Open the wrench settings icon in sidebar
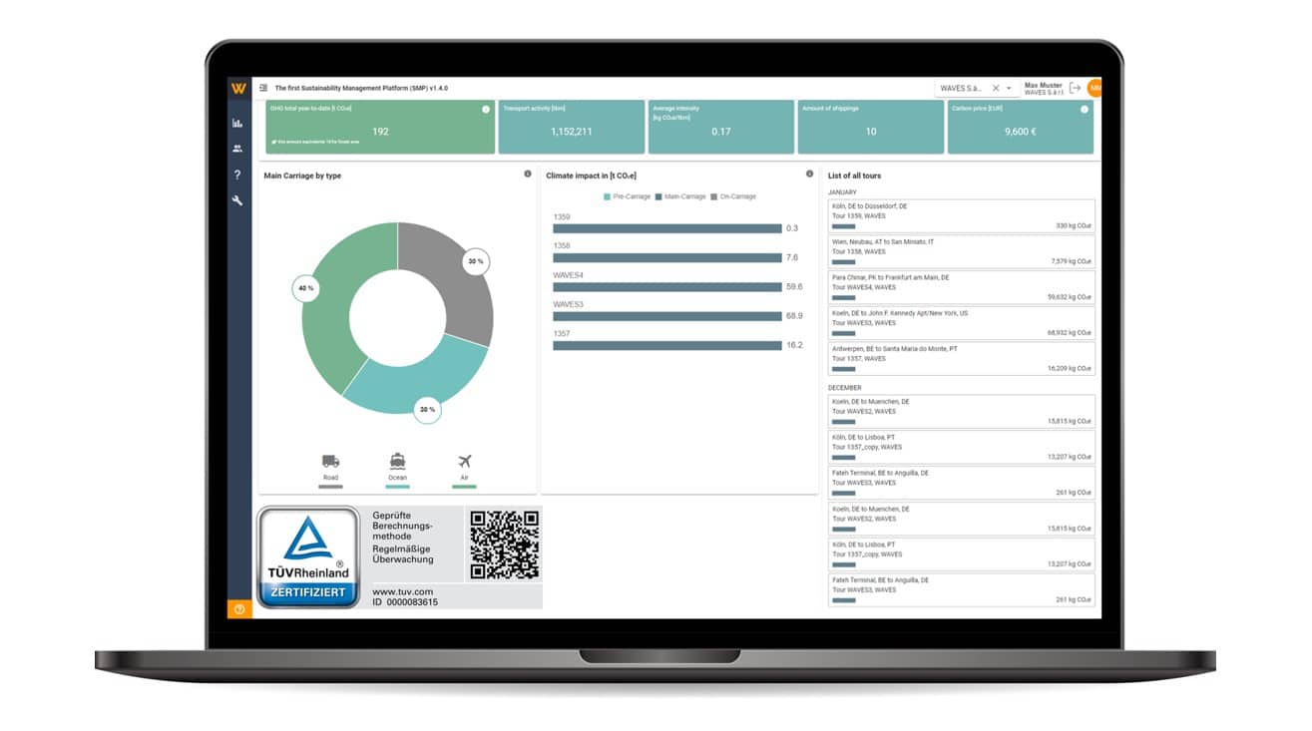This screenshot has width=1312, height=731. pos(237,200)
